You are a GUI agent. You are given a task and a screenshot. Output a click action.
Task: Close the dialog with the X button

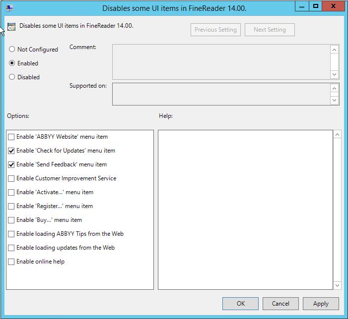[333, 6]
